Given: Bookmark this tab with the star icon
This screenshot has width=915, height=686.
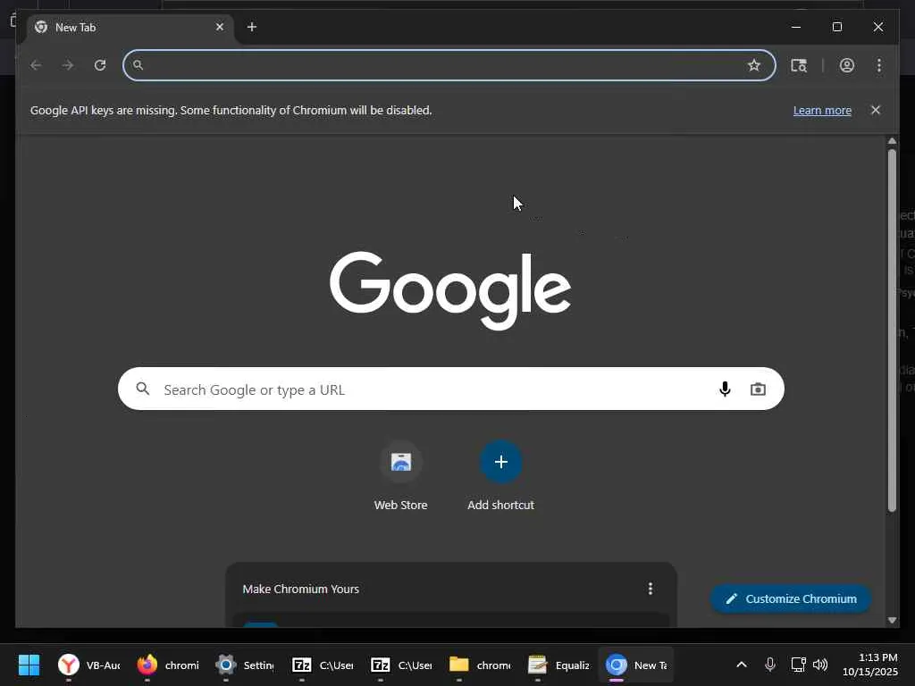Looking at the screenshot, I should click(x=754, y=65).
